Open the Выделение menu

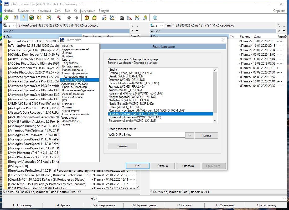click(26, 11)
